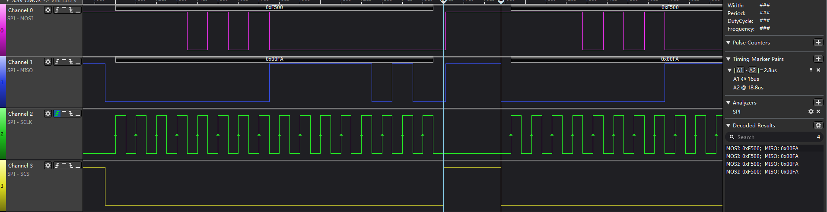Pin the A1-A2 marker pair

(x=811, y=70)
